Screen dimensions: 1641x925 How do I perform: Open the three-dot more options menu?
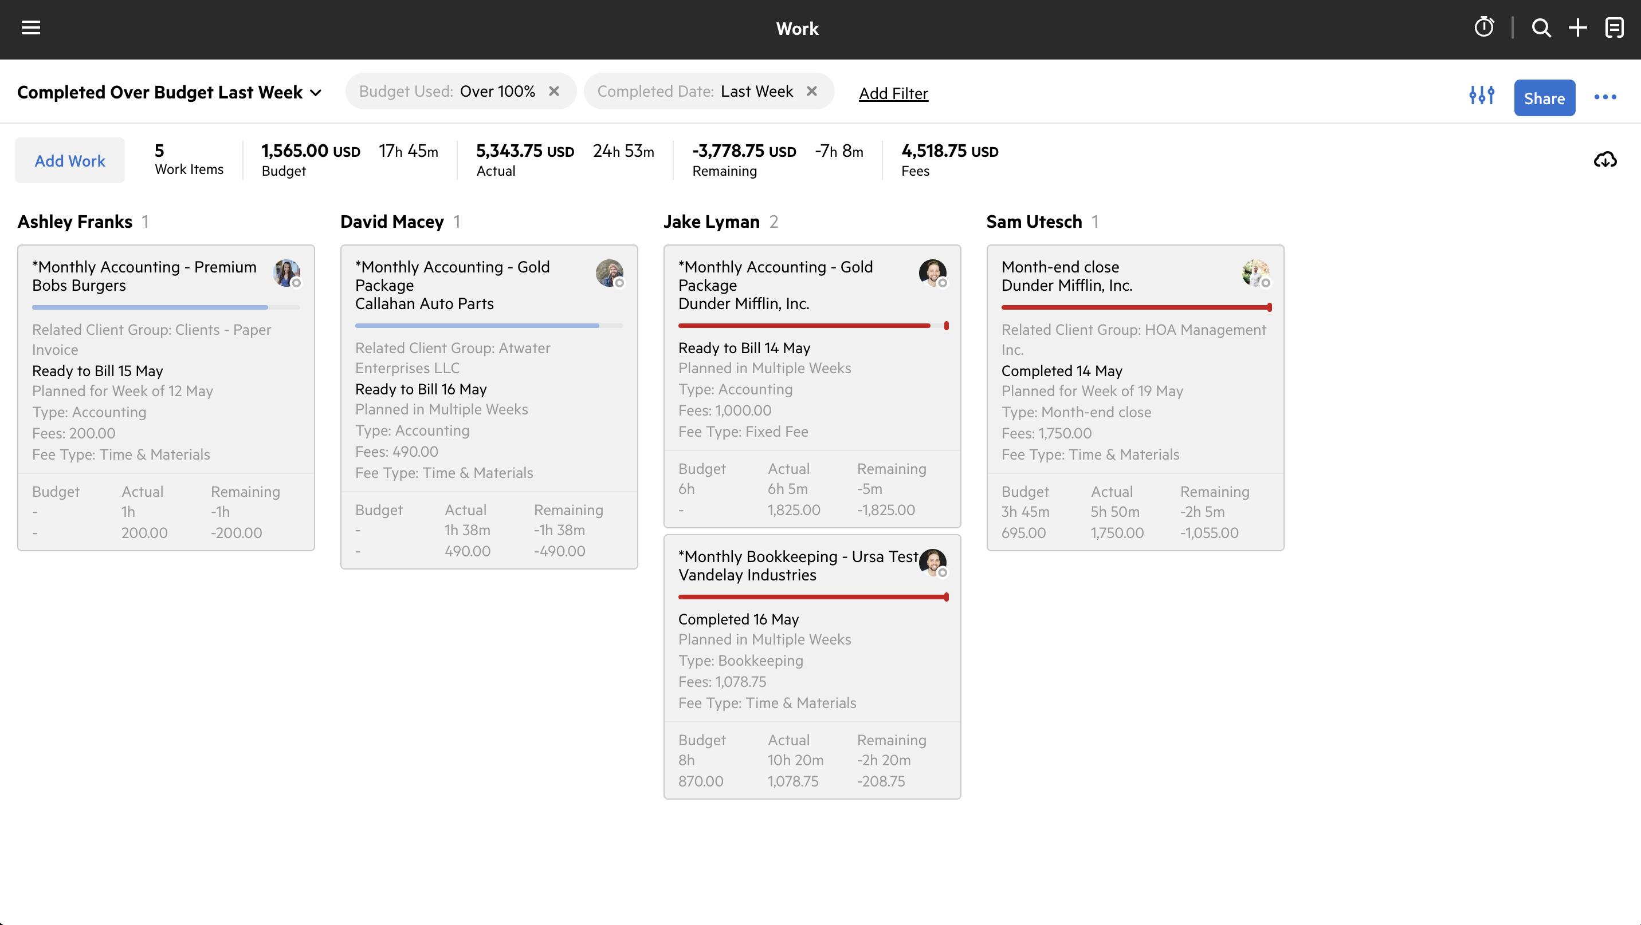(1605, 97)
